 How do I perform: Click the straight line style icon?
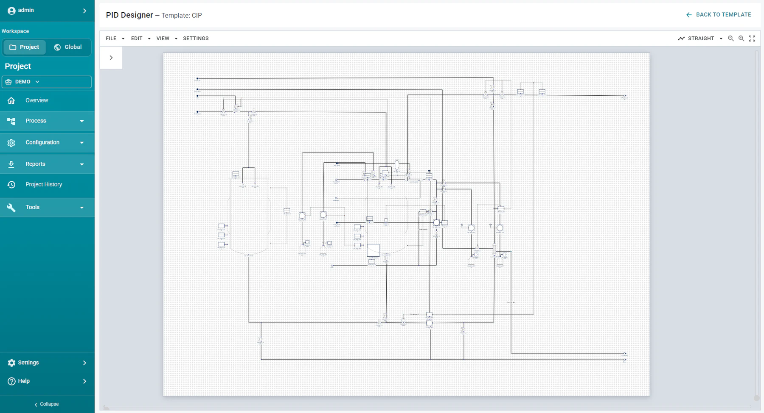pyautogui.click(x=681, y=39)
